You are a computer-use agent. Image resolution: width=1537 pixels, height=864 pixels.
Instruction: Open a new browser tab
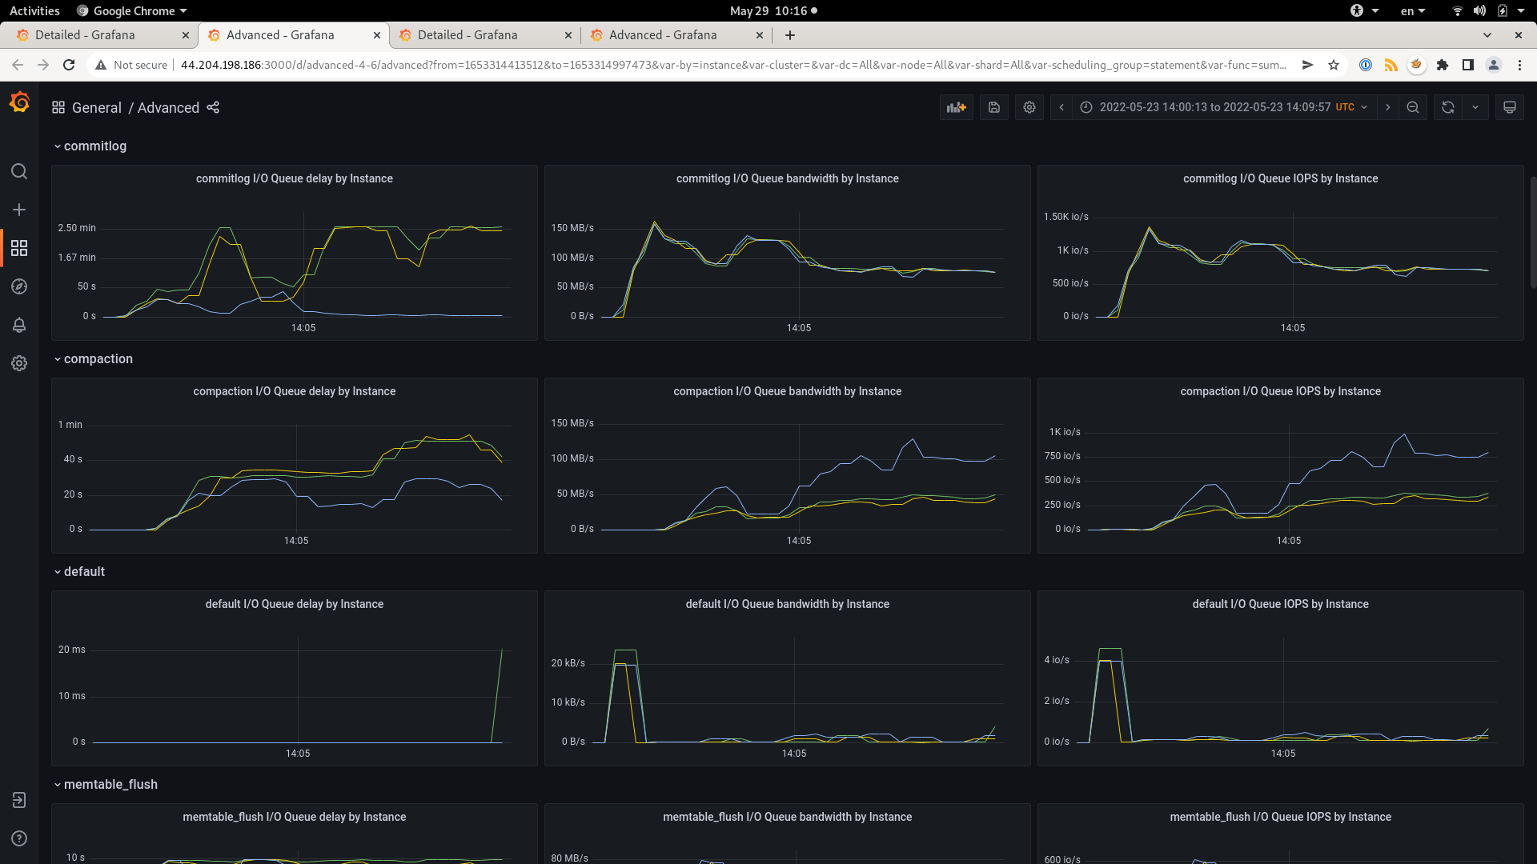[x=789, y=34]
